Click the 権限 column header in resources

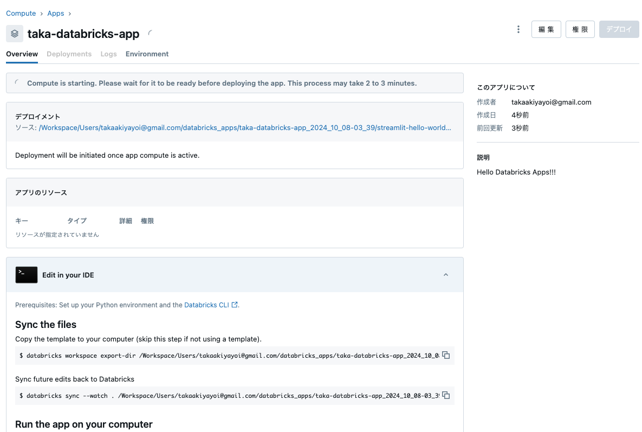pos(147,221)
